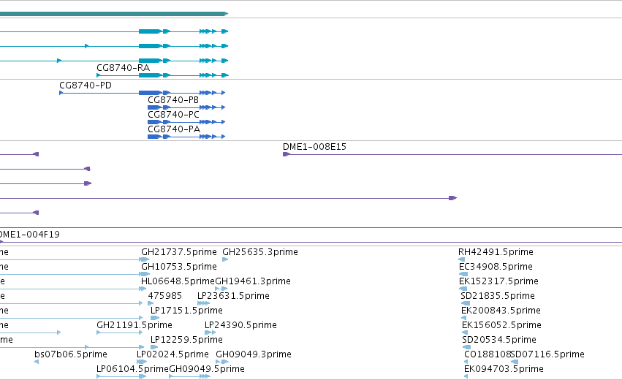Open the SD20534.5prime label
The width and height of the screenshot is (622, 380).
point(499,340)
